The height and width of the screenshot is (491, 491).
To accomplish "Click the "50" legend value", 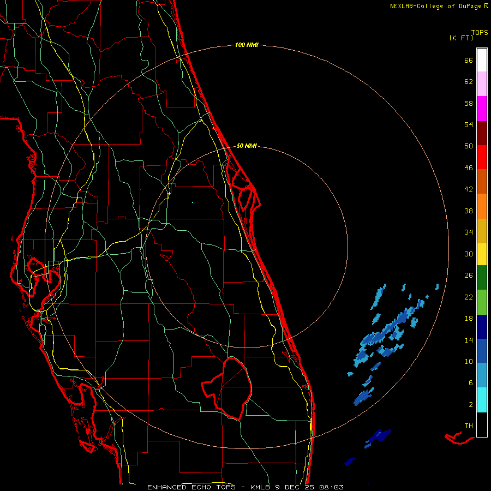I will coord(469,146).
